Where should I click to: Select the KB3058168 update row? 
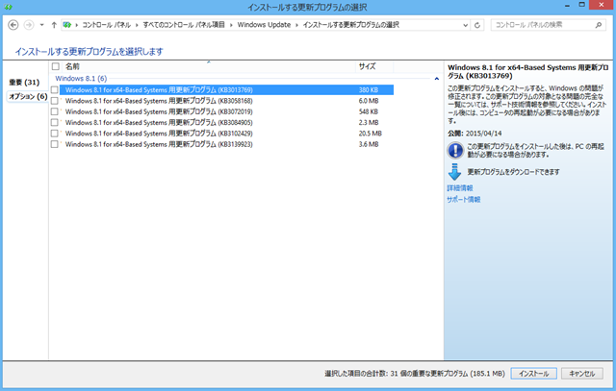coord(227,101)
